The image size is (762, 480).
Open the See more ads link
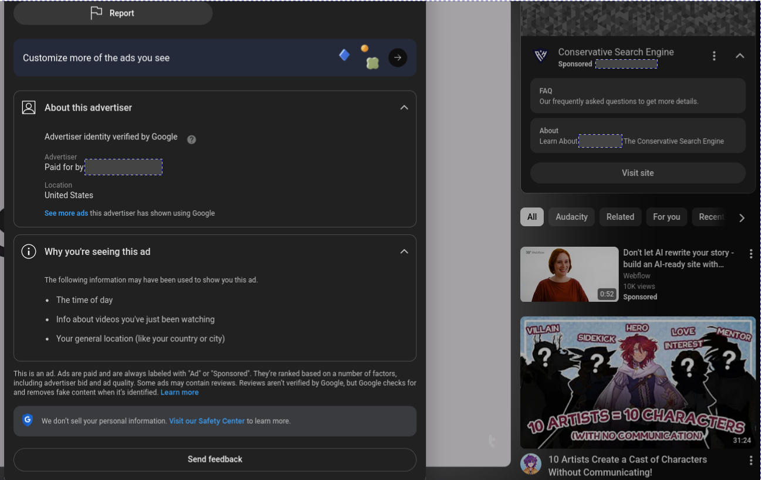coord(66,213)
